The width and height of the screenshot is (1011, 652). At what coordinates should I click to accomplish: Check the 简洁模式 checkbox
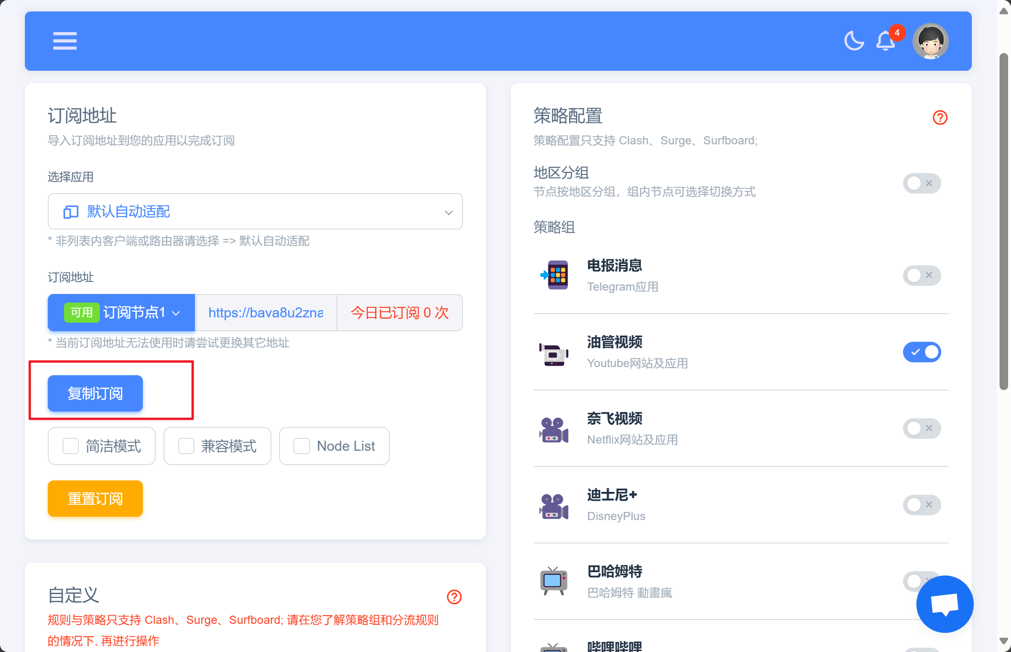click(x=71, y=446)
